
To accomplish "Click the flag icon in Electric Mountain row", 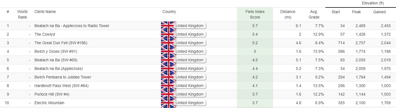I will point(169,103).
